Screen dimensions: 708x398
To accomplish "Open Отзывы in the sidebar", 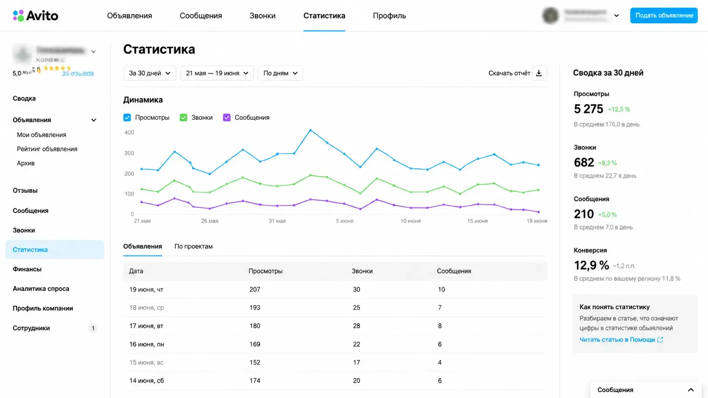I will pyautogui.click(x=25, y=191).
